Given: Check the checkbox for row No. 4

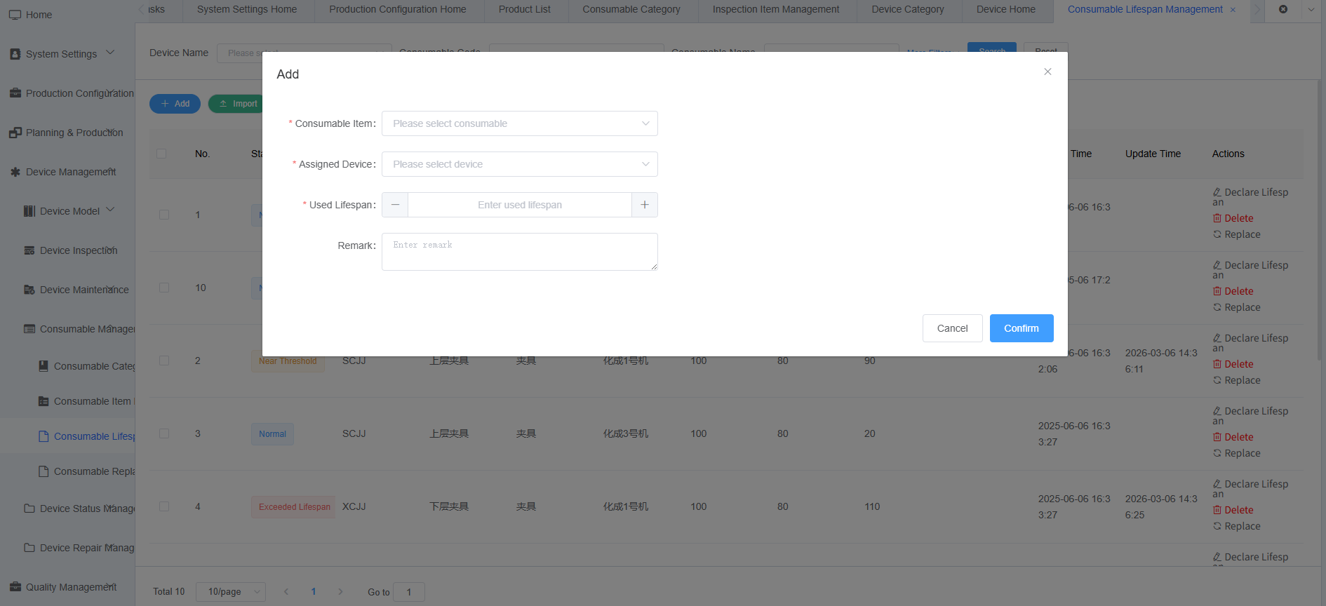Looking at the screenshot, I should click(x=164, y=506).
